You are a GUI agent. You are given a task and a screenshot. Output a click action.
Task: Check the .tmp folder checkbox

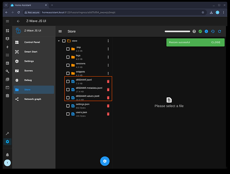[68, 49]
